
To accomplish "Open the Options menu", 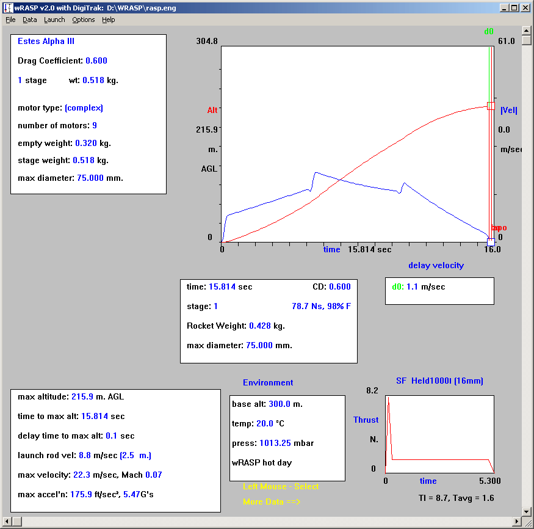I will coord(84,20).
